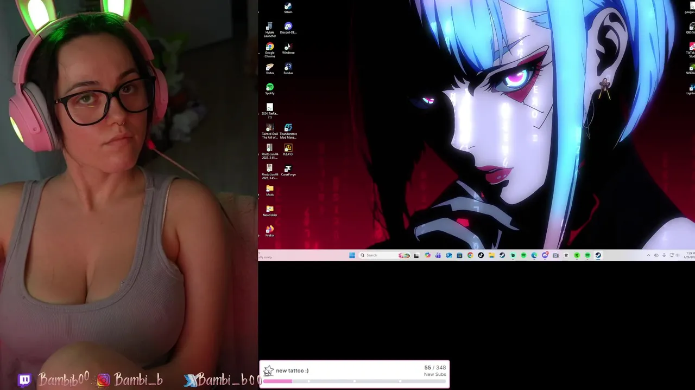
Task: Open File Explorer from the taskbar
Action: (x=491, y=255)
